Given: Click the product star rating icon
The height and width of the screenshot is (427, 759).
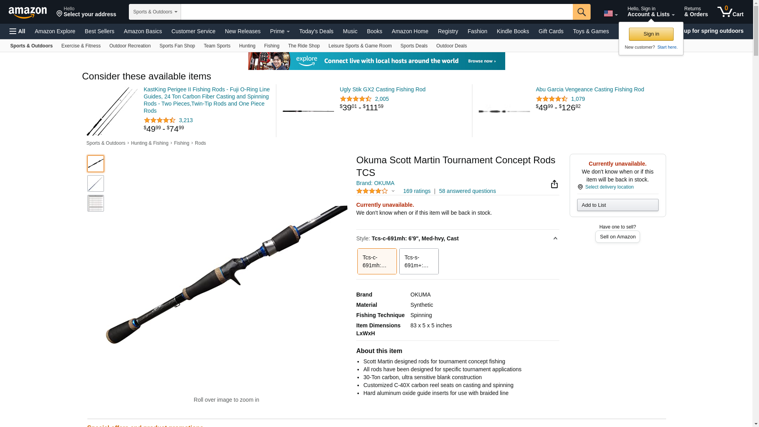Looking at the screenshot, I should point(372,191).
